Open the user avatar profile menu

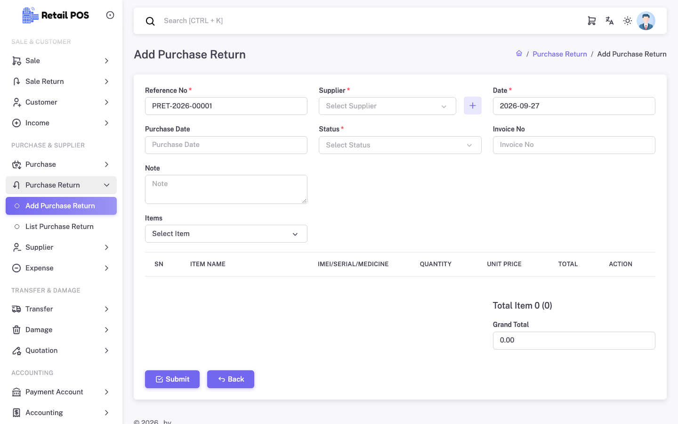646,21
